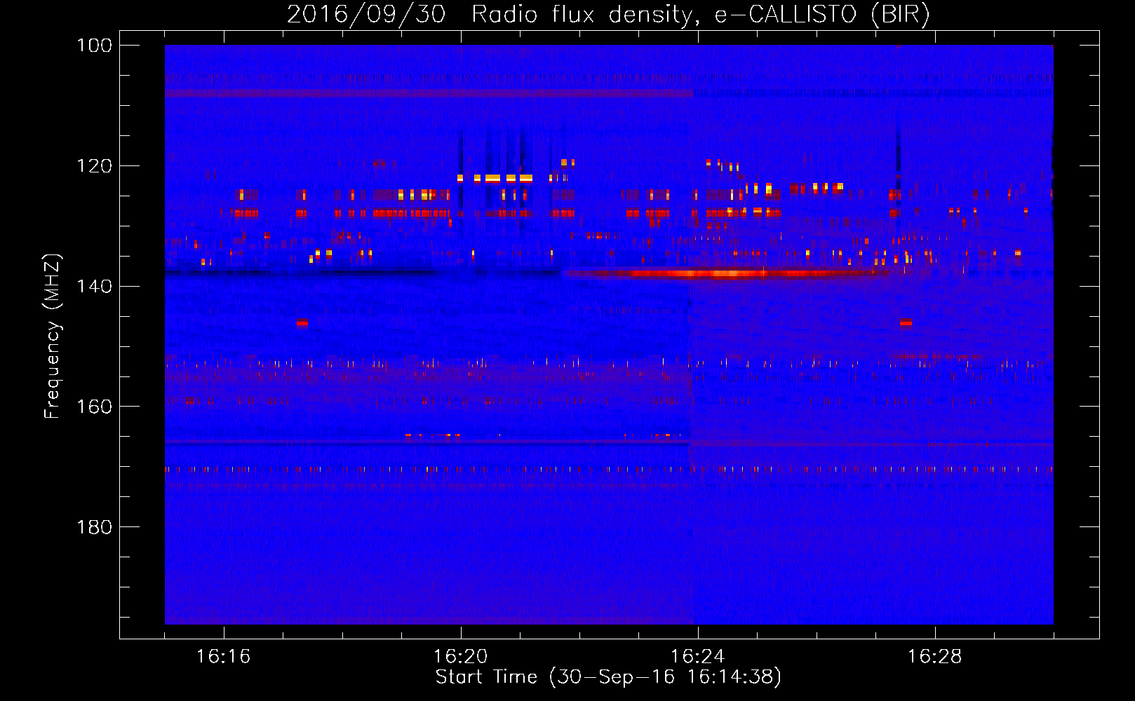Click the '16:20' time axis label
This screenshot has width=1135, height=701.
tap(460, 657)
